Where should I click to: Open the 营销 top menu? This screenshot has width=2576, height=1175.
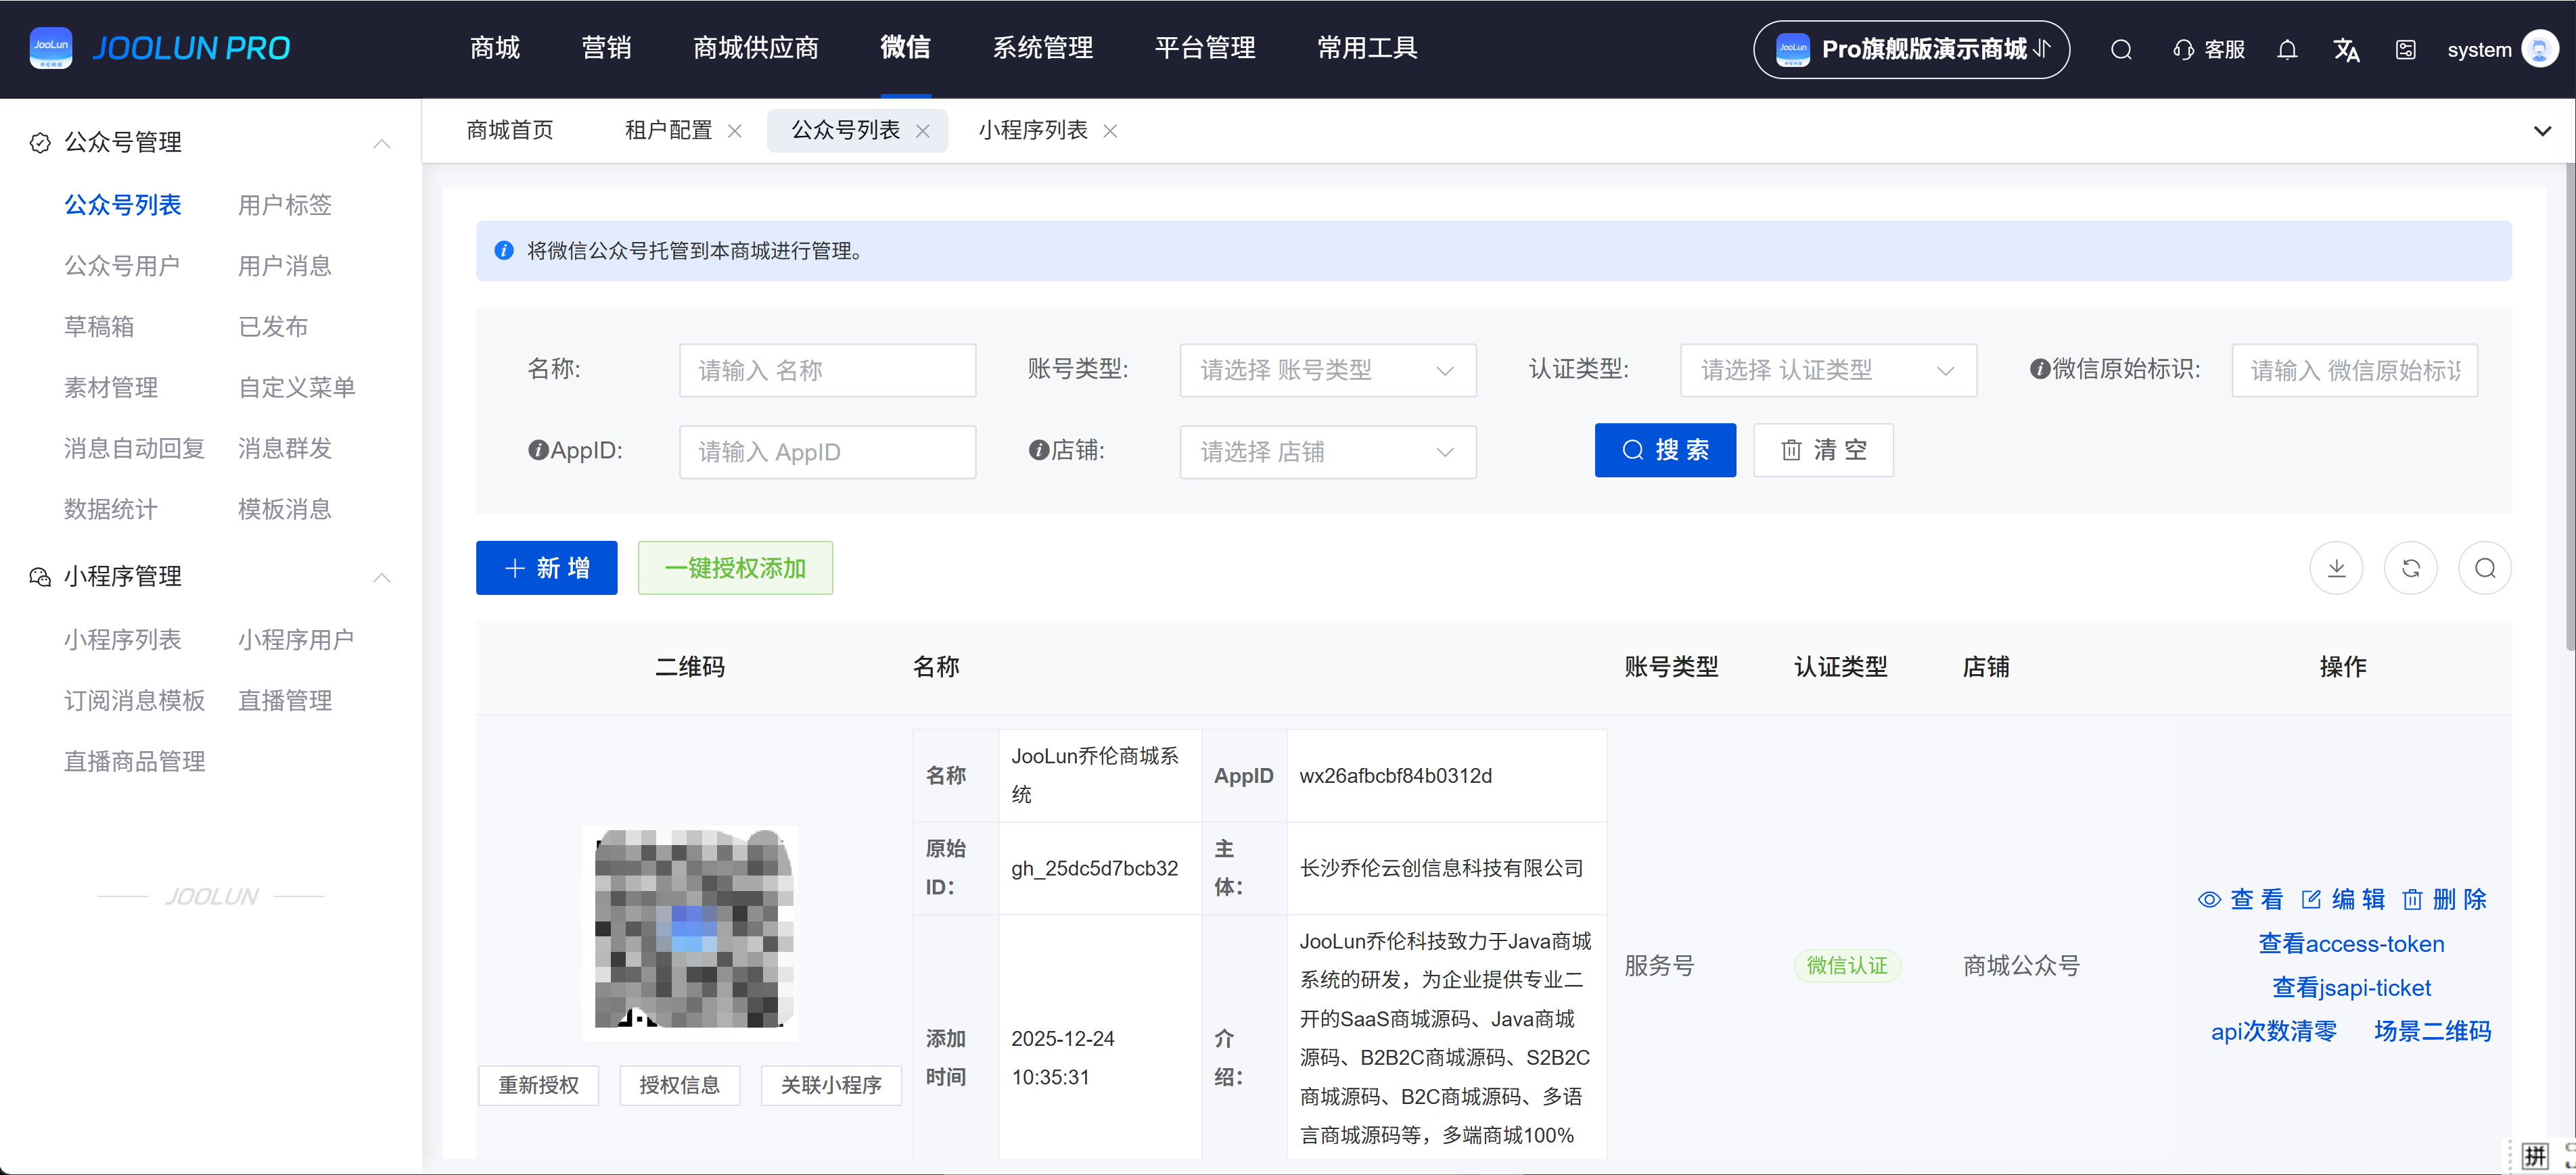[x=606, y=48]
